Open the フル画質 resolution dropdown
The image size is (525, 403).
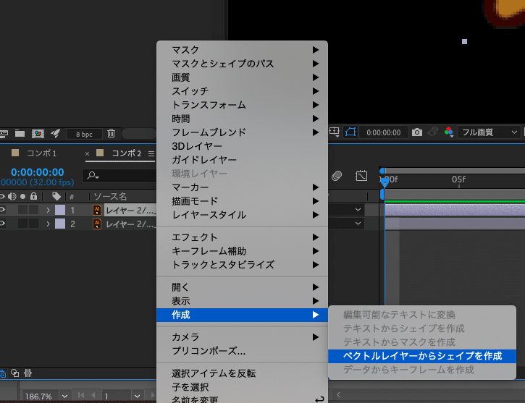(x=489, y=132)
